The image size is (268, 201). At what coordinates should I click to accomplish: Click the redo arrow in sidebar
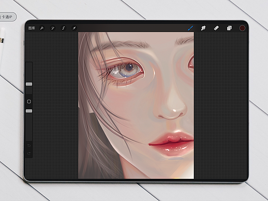click(29, 153)
